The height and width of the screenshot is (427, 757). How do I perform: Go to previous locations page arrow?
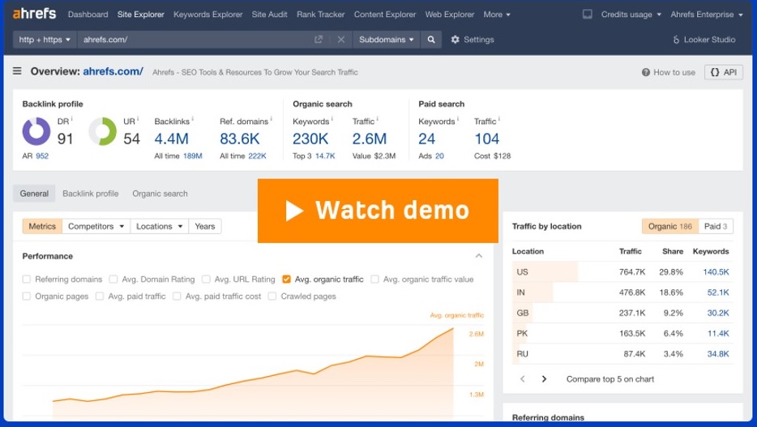[523, 379]
